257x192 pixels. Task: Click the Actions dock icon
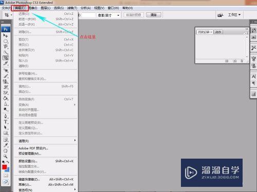click(x=253, y=37)
